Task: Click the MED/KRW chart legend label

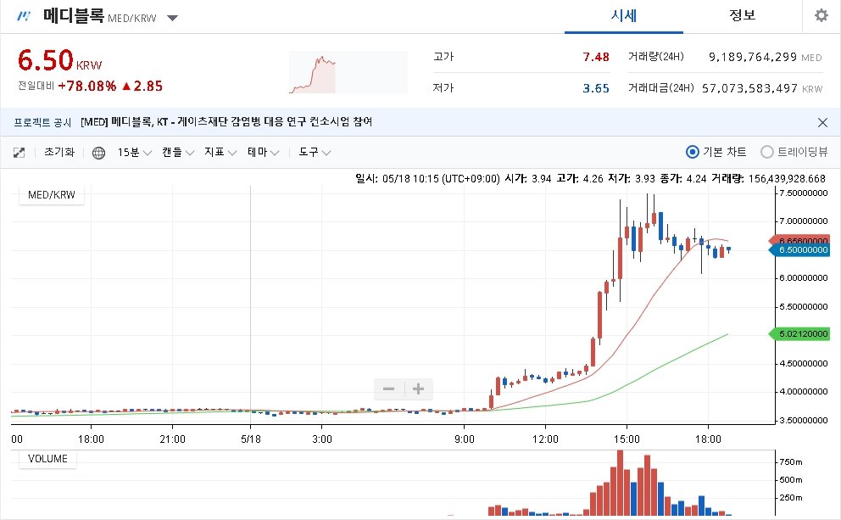Action: pyautogui.click(x=52, y=195)
